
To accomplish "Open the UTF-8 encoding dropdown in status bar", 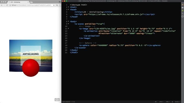I will (161, 102).
